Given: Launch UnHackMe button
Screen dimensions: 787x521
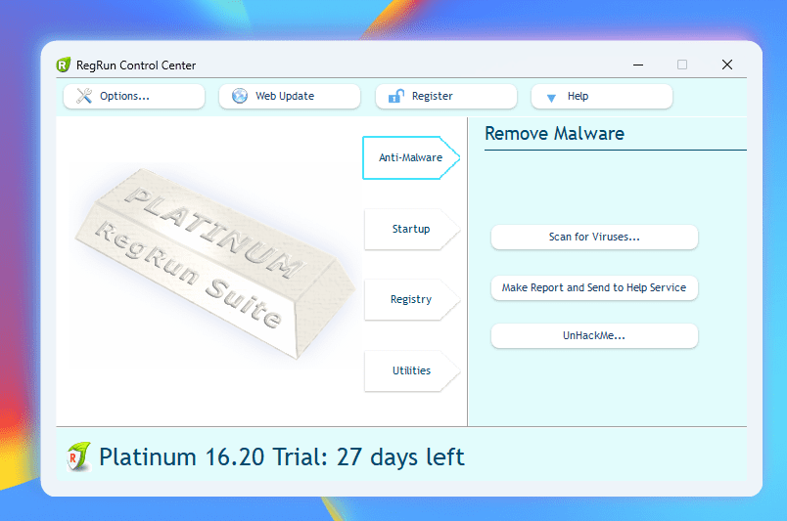Looking at the screenshot, I should 594,335.
